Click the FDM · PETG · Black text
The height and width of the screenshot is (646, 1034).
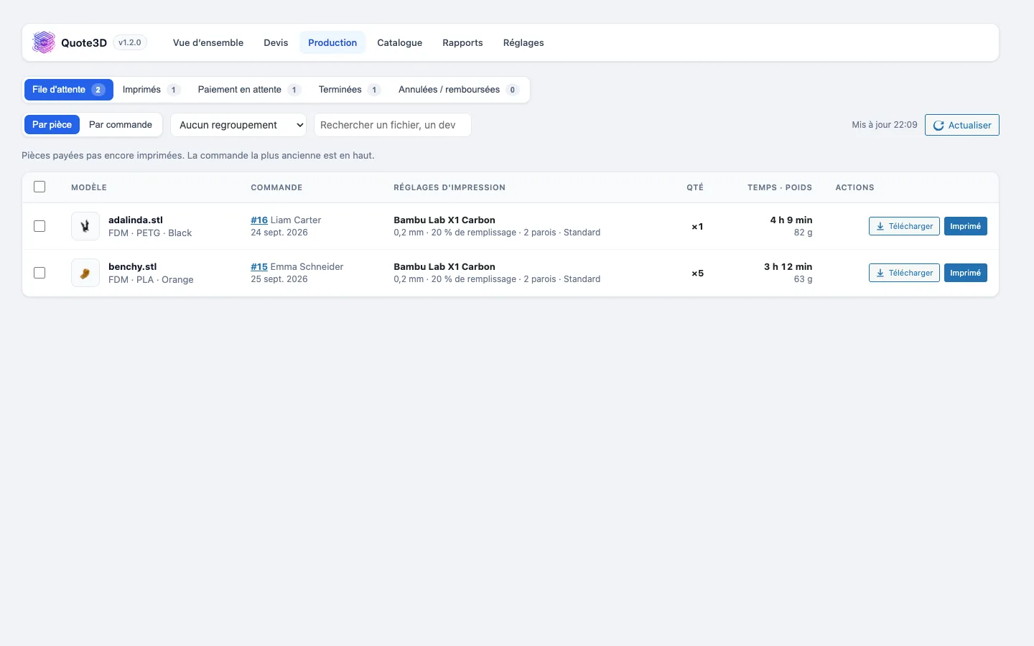pyautogui.click(x=150, y=233)
